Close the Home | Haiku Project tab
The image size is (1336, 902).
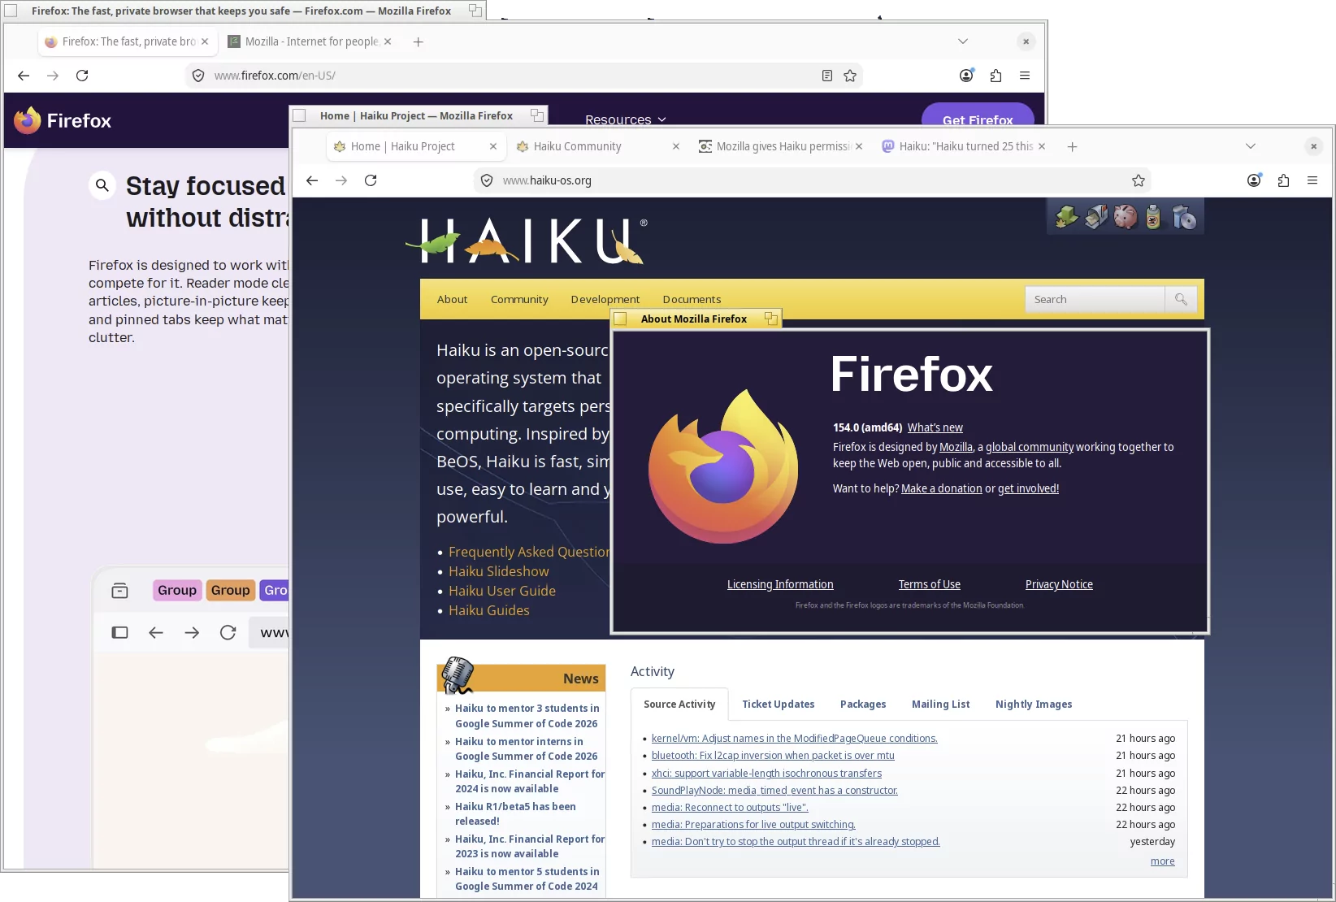[492, 146]
